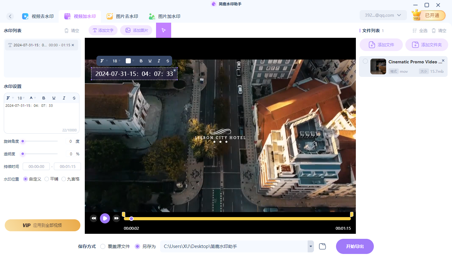Select the cursor pointer tool
This screenshot has width=452, height=259.
tap(164, 30)
